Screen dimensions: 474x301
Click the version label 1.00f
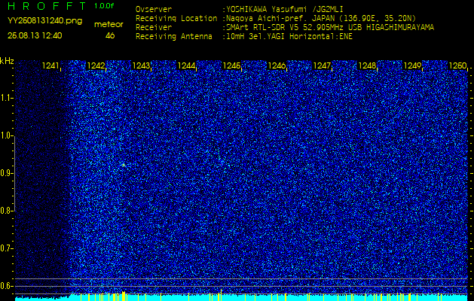pyautogui.click(x=104, y=6)
